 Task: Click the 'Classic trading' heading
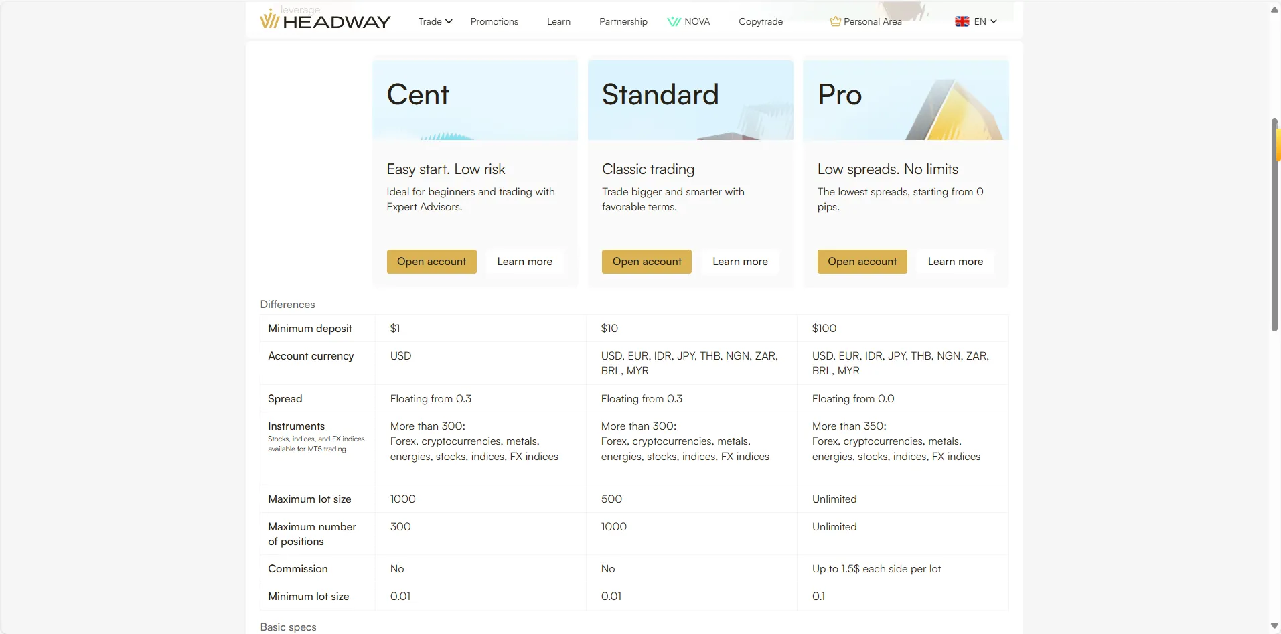(x=648, y=169)
